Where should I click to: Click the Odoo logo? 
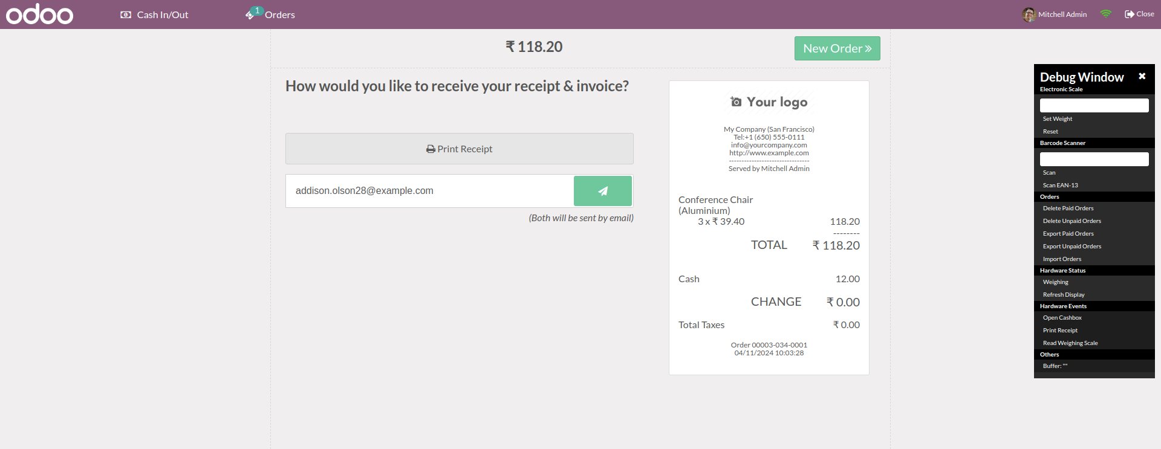coord(40,14)
